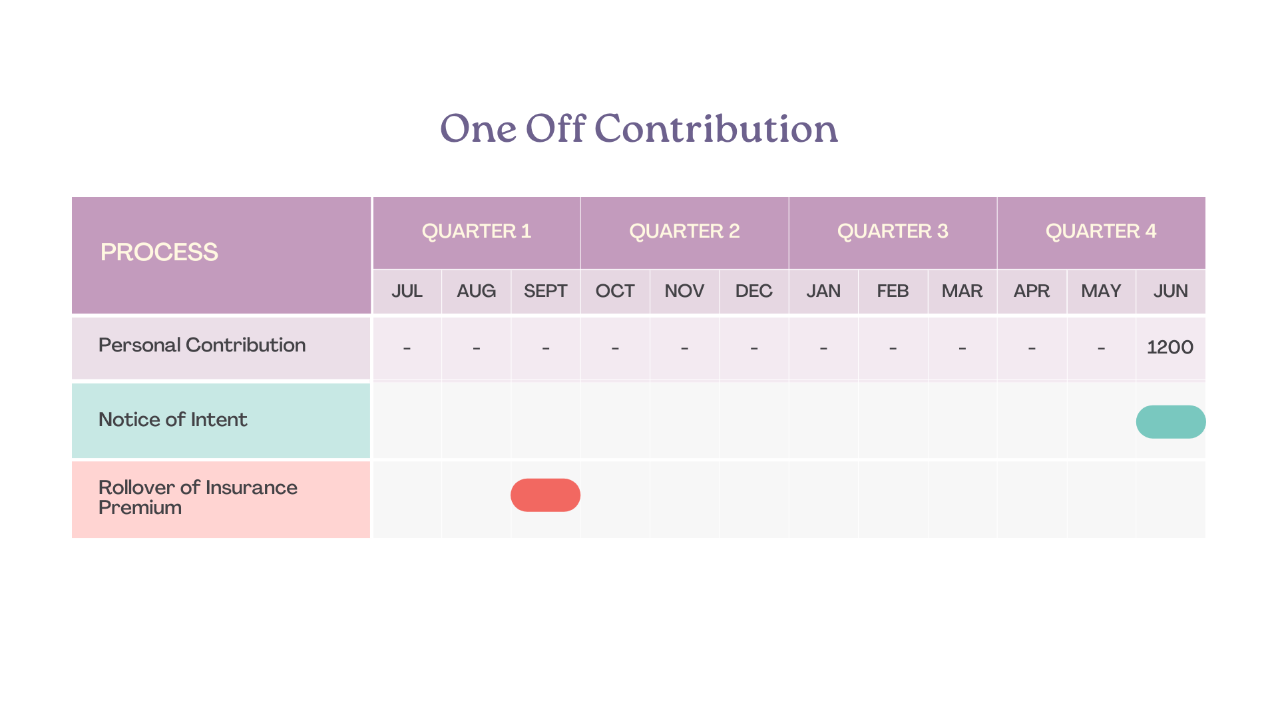Select the DEC month cell
The width and height of the screenshot is (1278, 719).
point(754,292)
